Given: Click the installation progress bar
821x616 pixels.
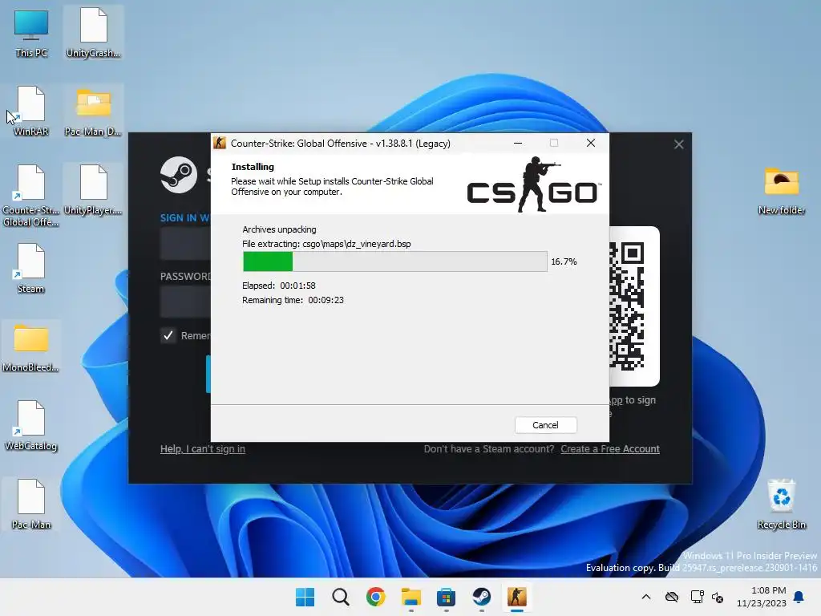Looking at the screenshot, I should [394, 261].
